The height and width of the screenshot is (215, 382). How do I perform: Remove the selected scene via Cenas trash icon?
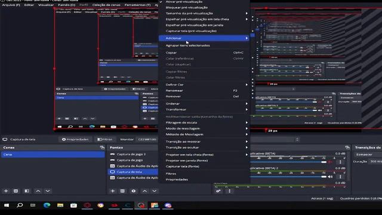point(16,191)
